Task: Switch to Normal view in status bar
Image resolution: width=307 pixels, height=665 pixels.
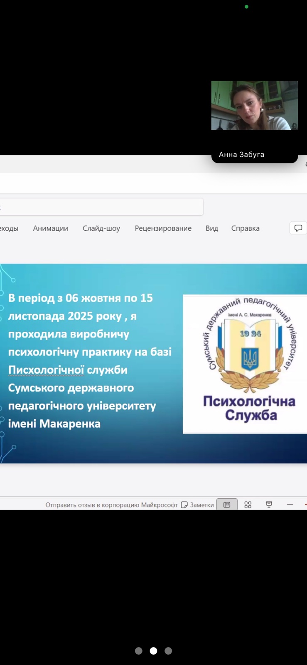Action: point(227,505)
